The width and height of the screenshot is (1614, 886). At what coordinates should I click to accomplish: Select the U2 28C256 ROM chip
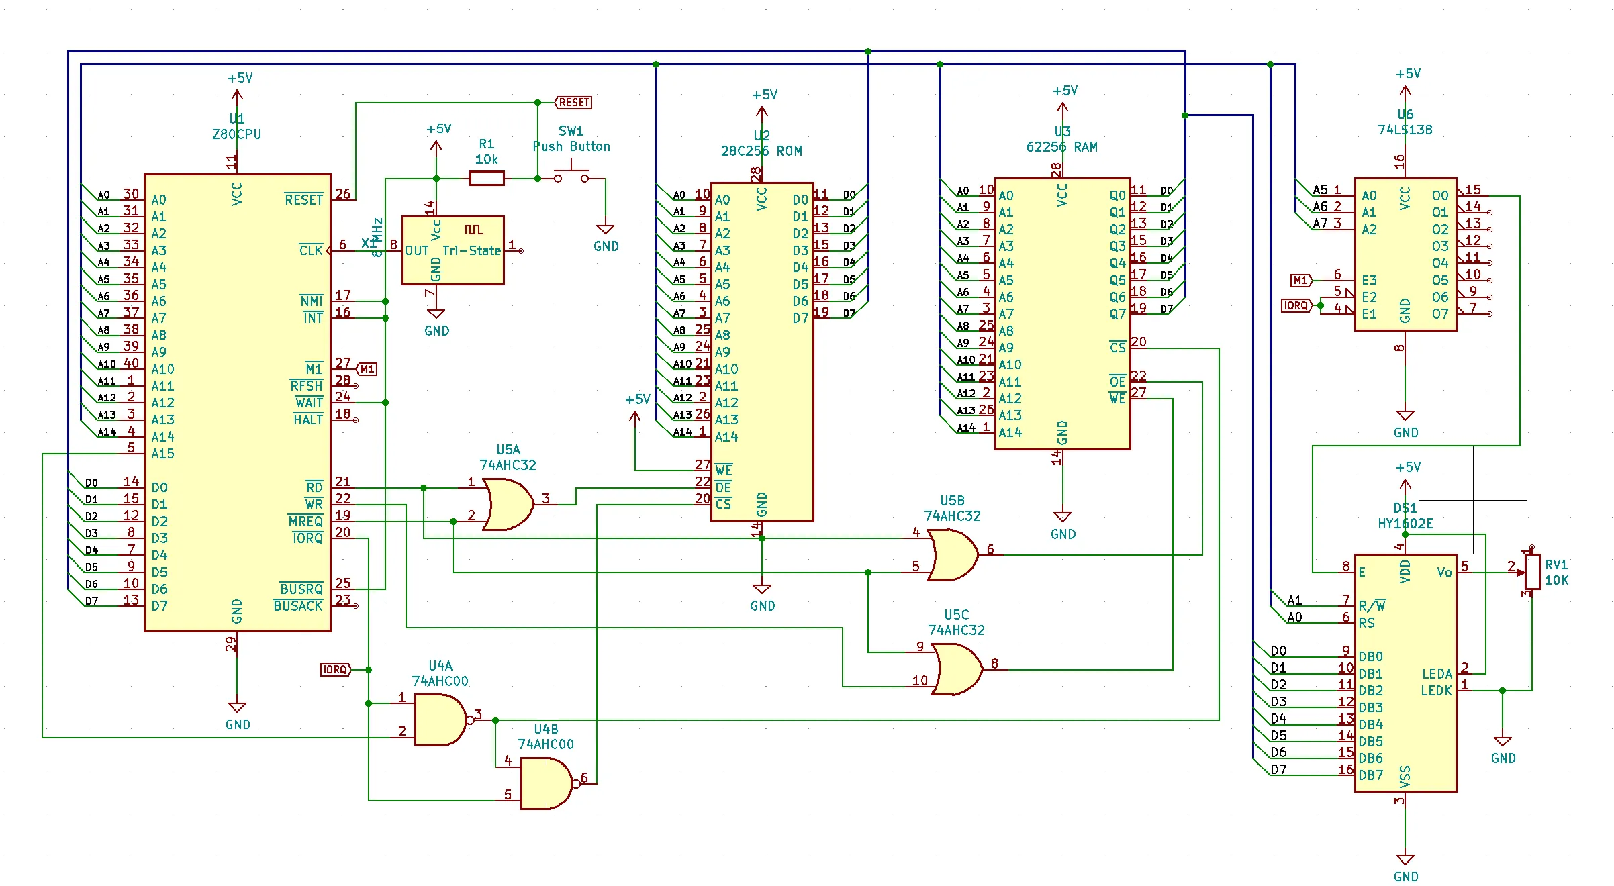click(762, 351)
